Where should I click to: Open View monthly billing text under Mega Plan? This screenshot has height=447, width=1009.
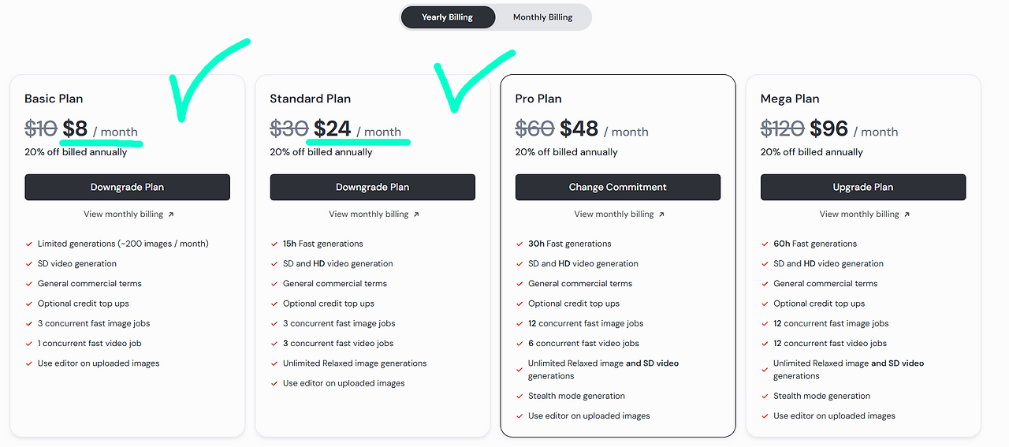point(858,214)
